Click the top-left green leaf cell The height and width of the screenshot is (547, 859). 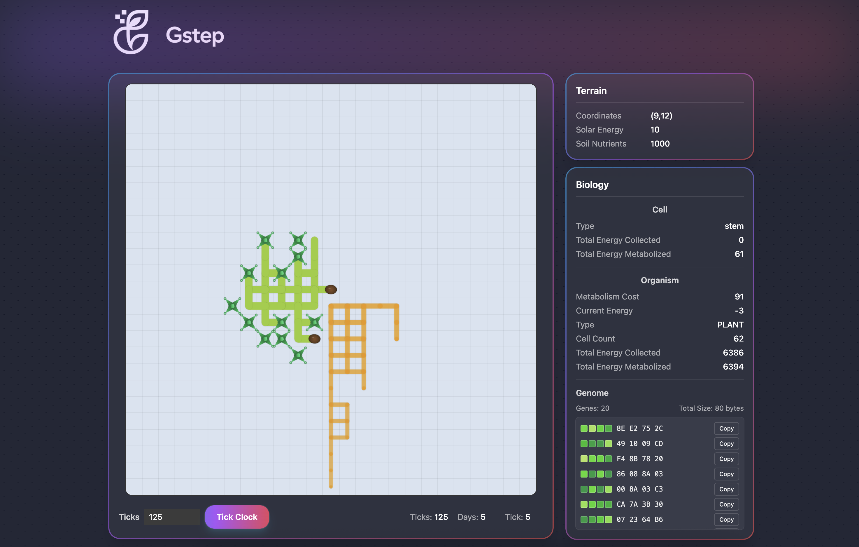click(x=265, y=240)
